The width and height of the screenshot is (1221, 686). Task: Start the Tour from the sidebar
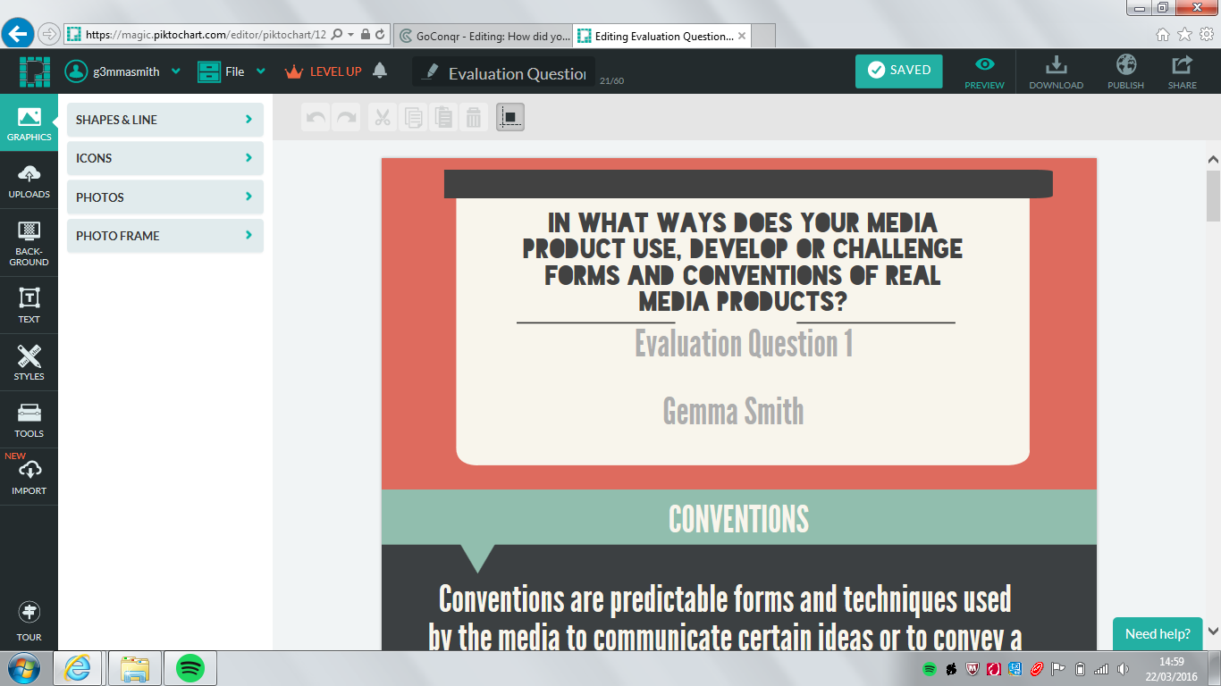click(29, 621)
